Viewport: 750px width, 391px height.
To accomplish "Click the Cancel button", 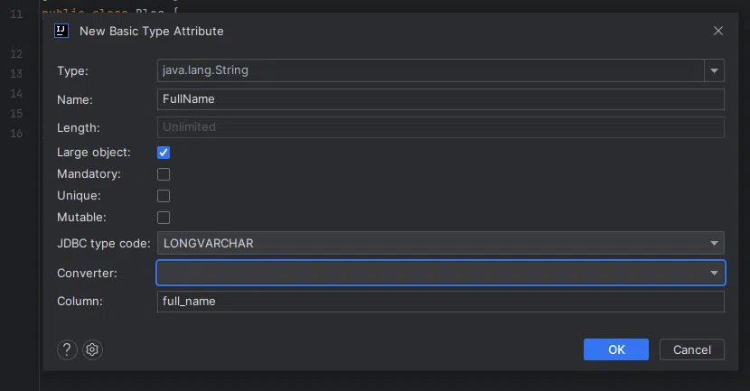I will pyautogui.click(x=692, y=349).
